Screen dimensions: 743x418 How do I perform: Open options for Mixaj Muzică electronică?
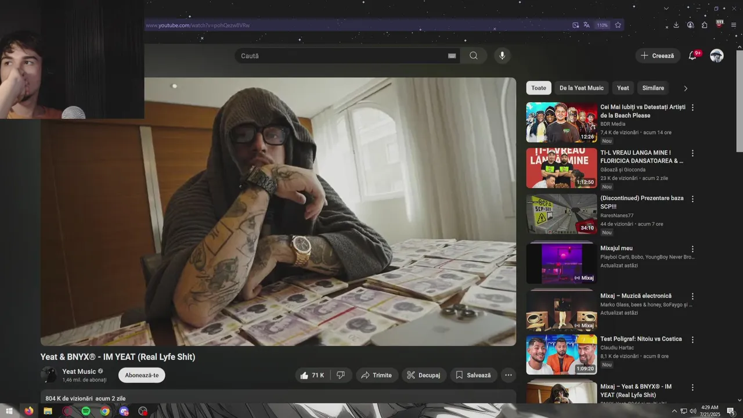coord(692,296)
